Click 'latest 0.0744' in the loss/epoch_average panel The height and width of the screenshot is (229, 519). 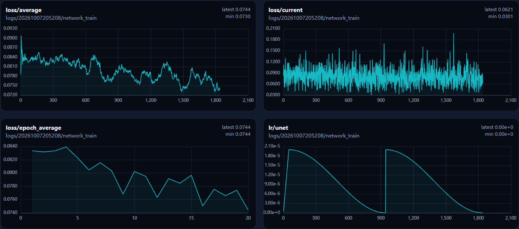[236, 127]
